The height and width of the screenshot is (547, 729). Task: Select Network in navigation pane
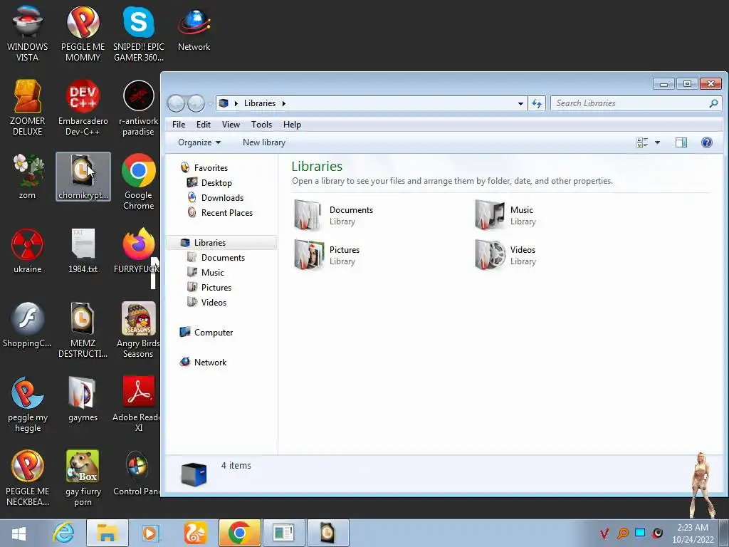(x=203, y=363)
